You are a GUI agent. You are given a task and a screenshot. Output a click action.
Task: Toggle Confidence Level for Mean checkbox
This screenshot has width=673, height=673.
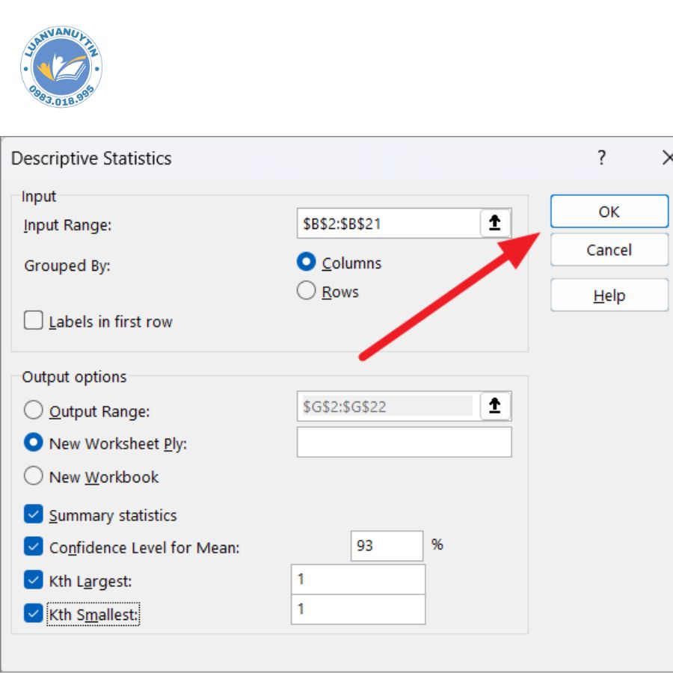pos(34,547)
